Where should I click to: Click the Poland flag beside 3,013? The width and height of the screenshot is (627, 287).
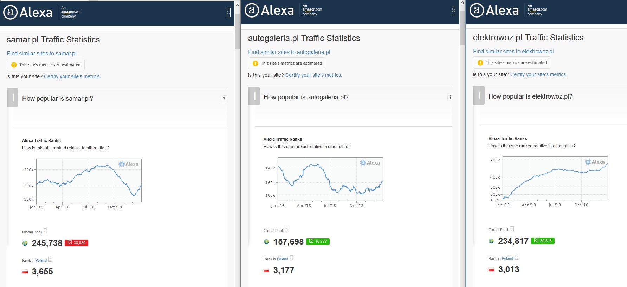[x=491, y=269]
